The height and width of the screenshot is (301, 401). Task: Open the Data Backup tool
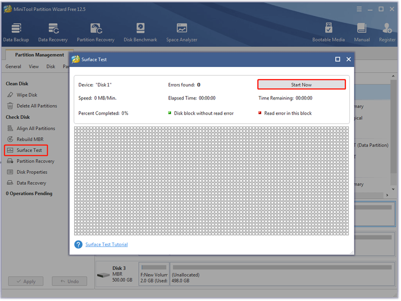pyautogui.click(x=16, y=32)
